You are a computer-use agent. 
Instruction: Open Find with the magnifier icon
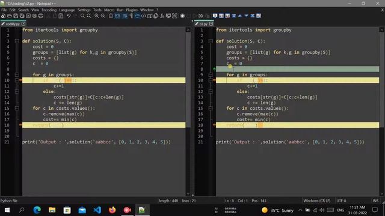tap(82, 16)
